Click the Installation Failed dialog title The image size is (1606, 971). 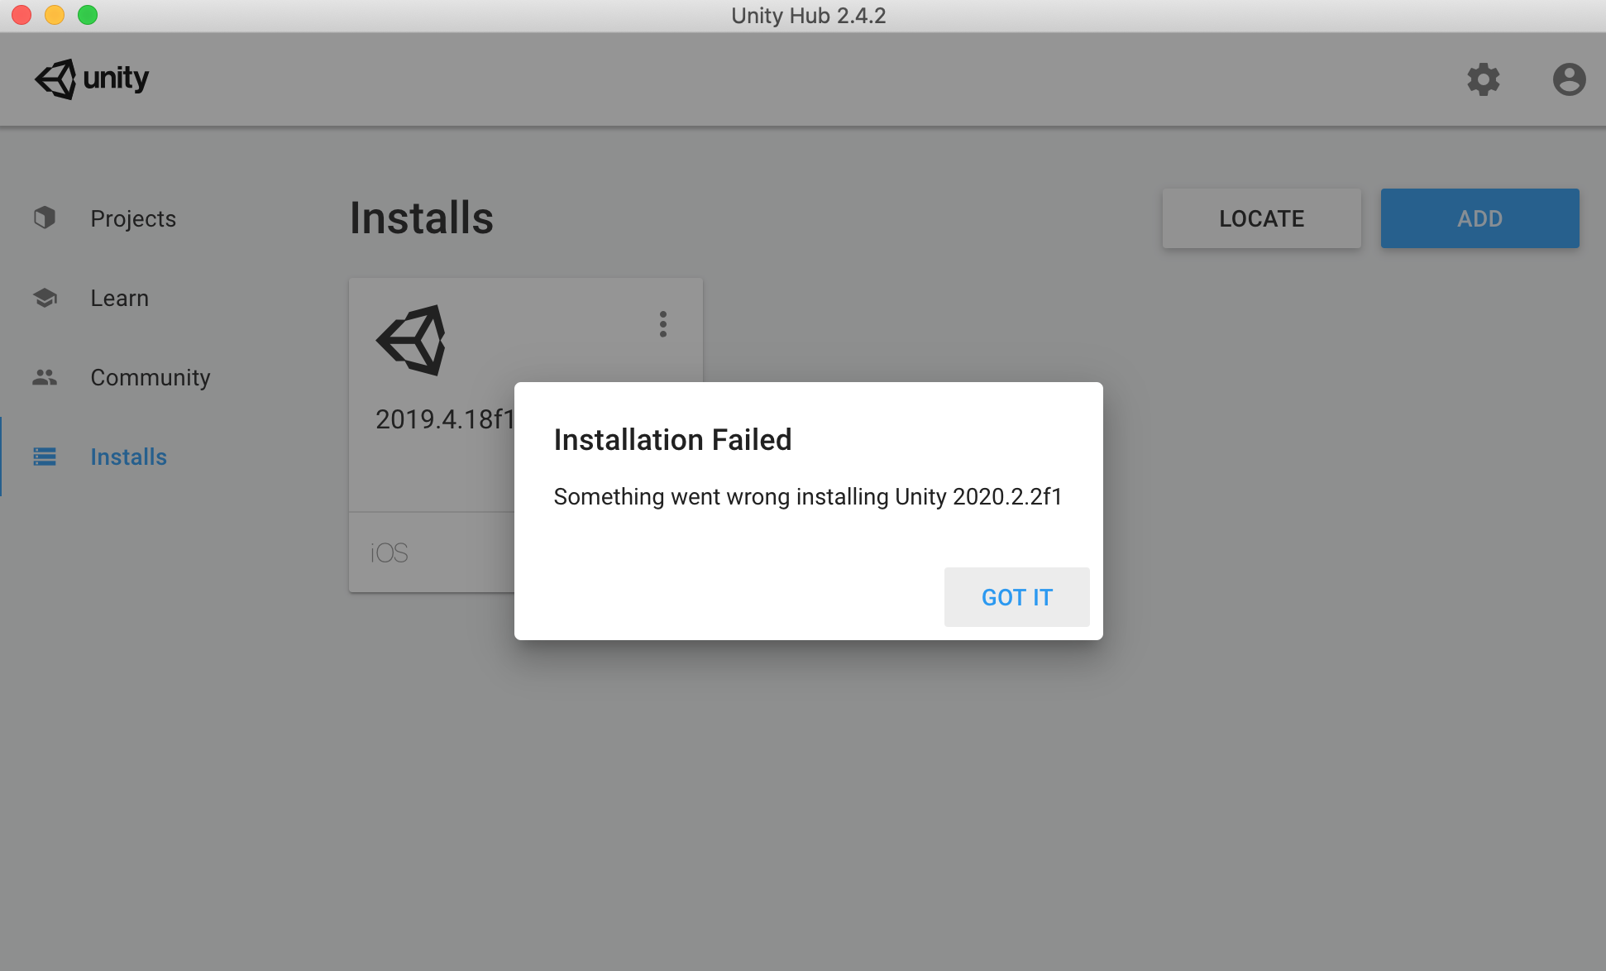click(672, 439)
